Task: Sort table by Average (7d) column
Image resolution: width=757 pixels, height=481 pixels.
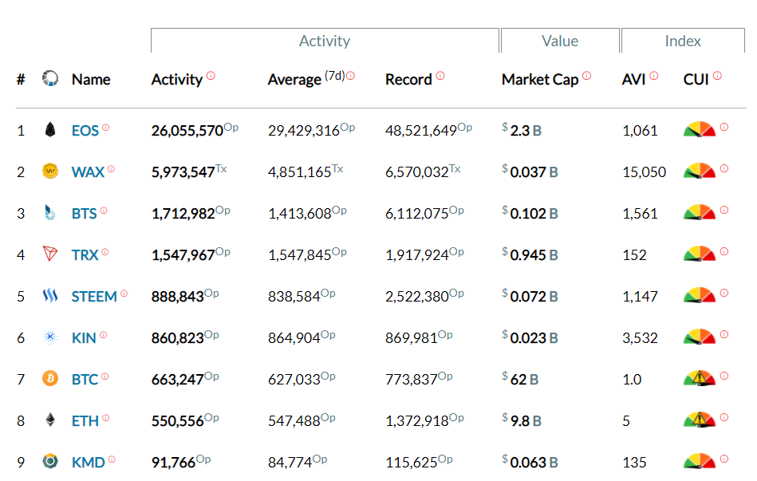Action: (306, 79)
